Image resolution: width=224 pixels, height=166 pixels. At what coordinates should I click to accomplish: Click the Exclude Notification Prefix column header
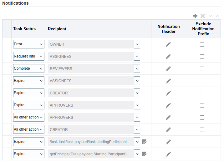coord(203,29)
